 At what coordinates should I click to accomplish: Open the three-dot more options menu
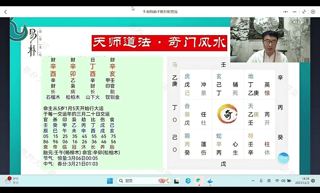tap(285, 12)
